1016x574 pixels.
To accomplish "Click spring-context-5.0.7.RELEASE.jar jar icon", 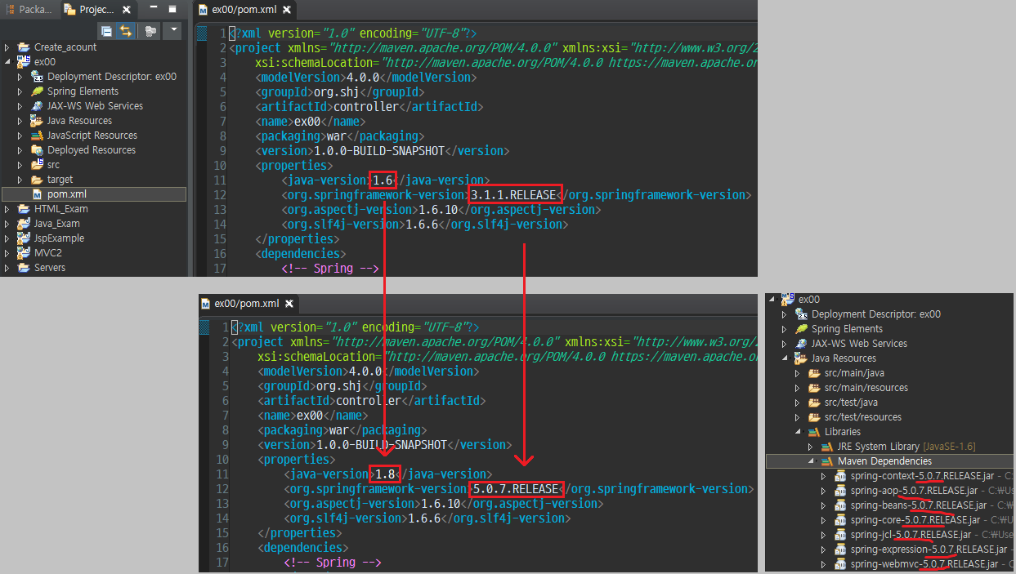I will 840,476.
